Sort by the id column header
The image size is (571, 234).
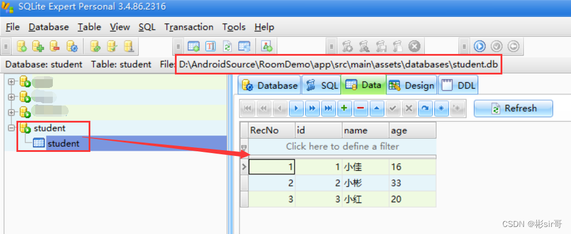[319, 130]
